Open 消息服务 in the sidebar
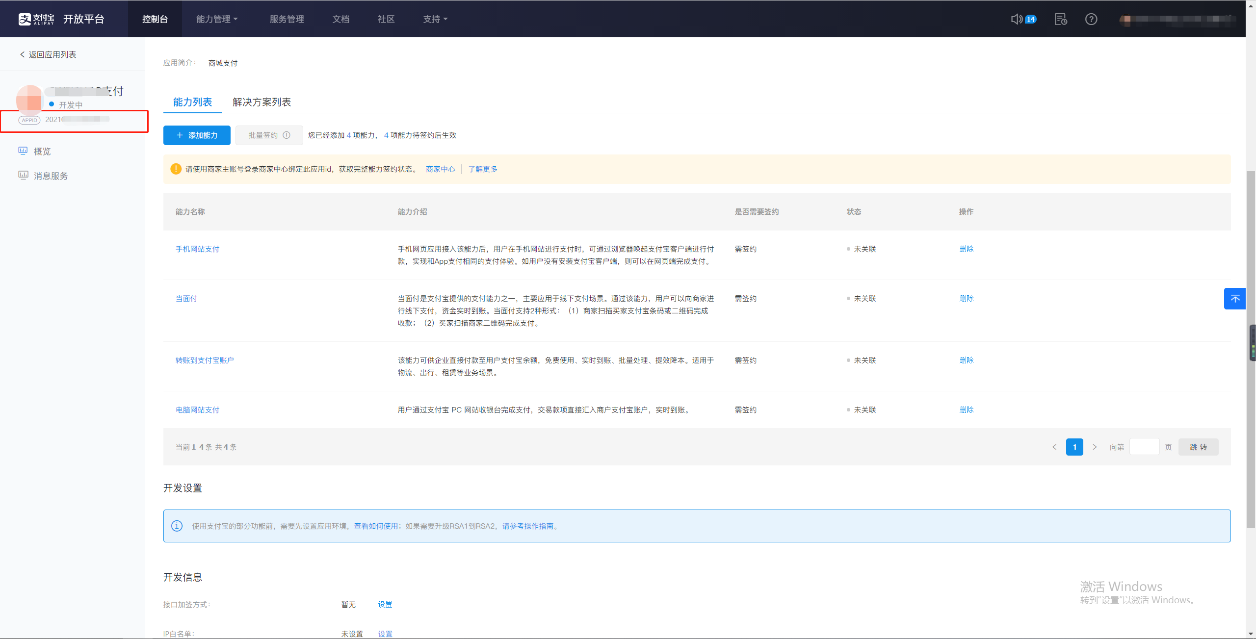The width and height of the screenshot is (1256, 639). tap(51, 176)
